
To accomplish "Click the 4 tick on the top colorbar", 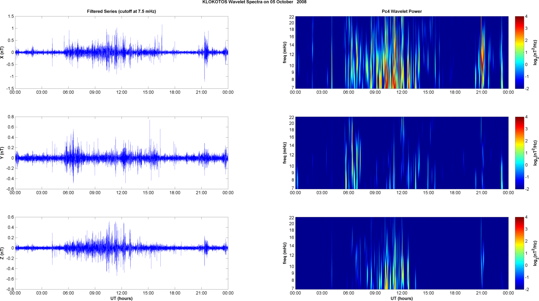I will [x=526, y=17].
